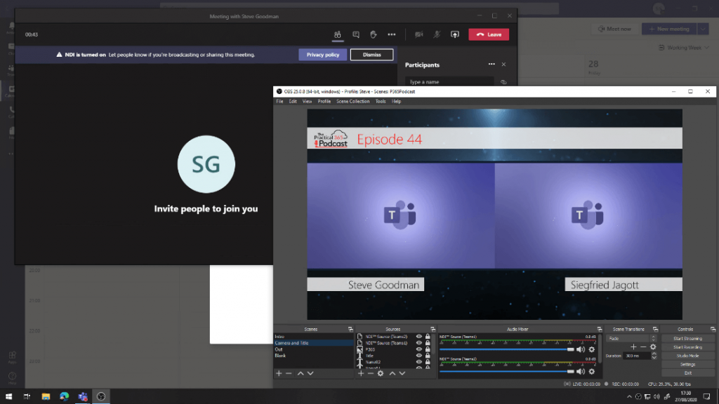Open the Fade transition dropdown
The width and height of the screenshot is (719, 404).
click(631, 339)
